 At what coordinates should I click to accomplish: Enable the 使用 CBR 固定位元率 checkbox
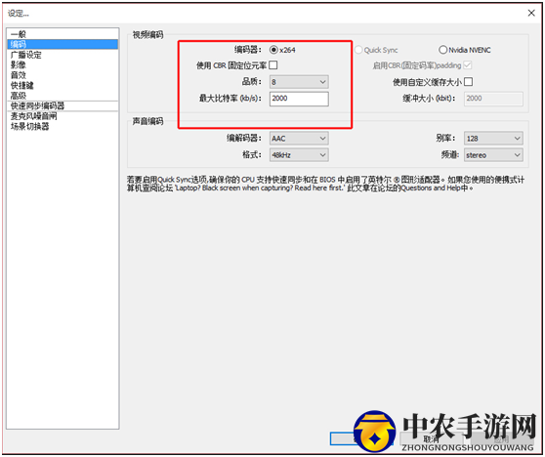click(273, 65)
